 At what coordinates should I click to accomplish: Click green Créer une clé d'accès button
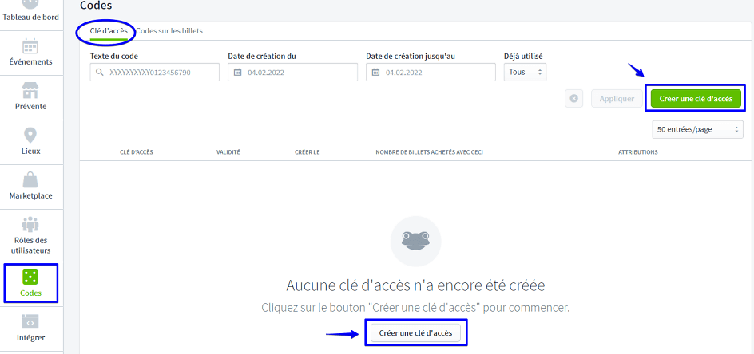tap(696, 99)
